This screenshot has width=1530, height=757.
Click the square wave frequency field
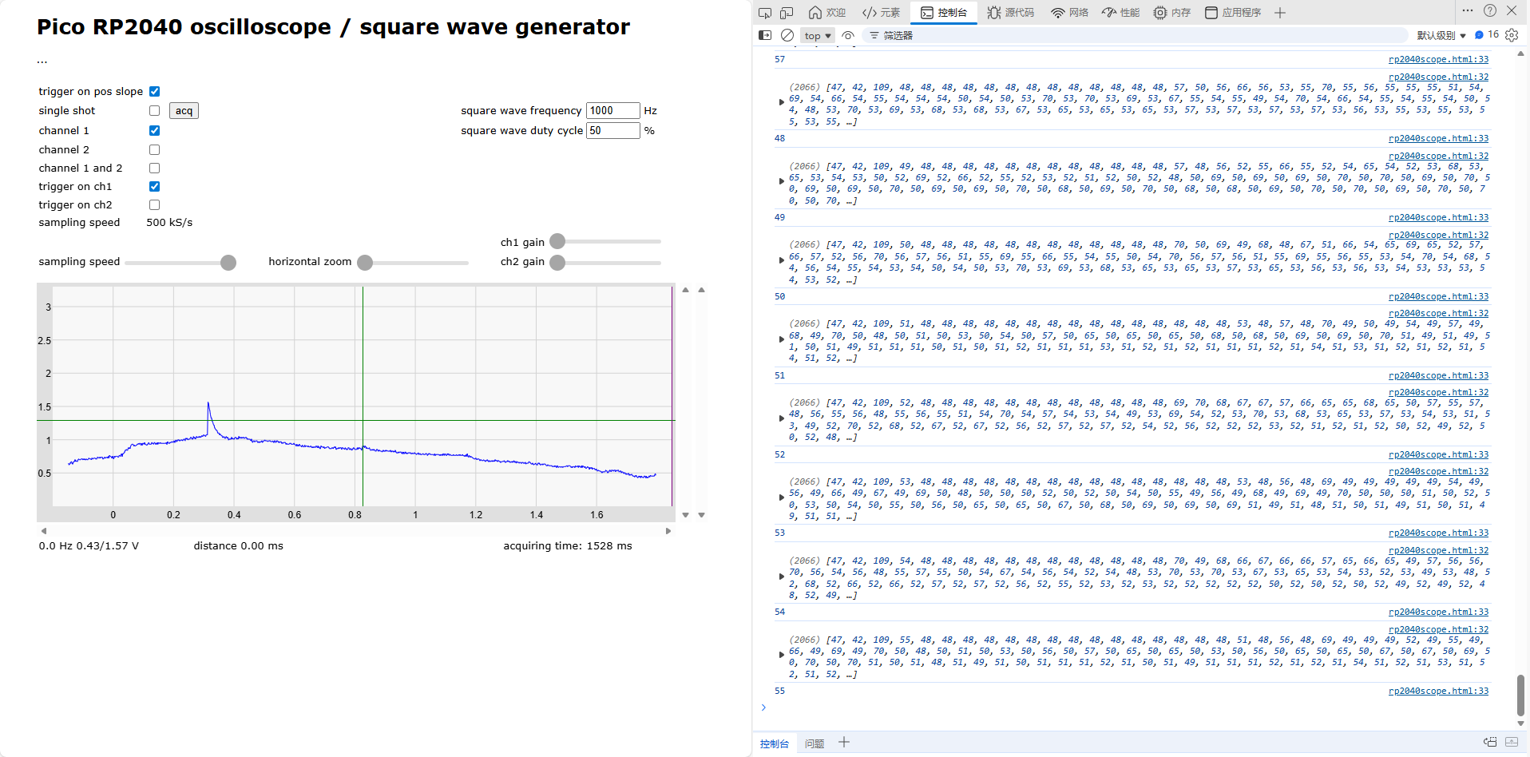tap(613, 110)
